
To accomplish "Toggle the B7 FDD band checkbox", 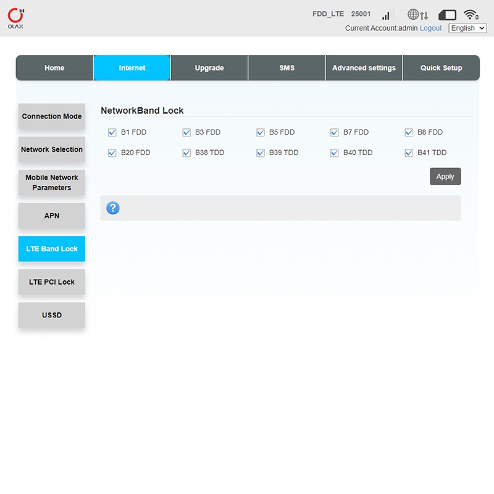I will pyautogui.click(x=335, y=132).
